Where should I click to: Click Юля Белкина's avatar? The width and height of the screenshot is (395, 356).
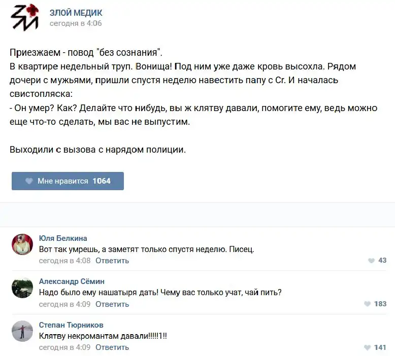[22, 244]
